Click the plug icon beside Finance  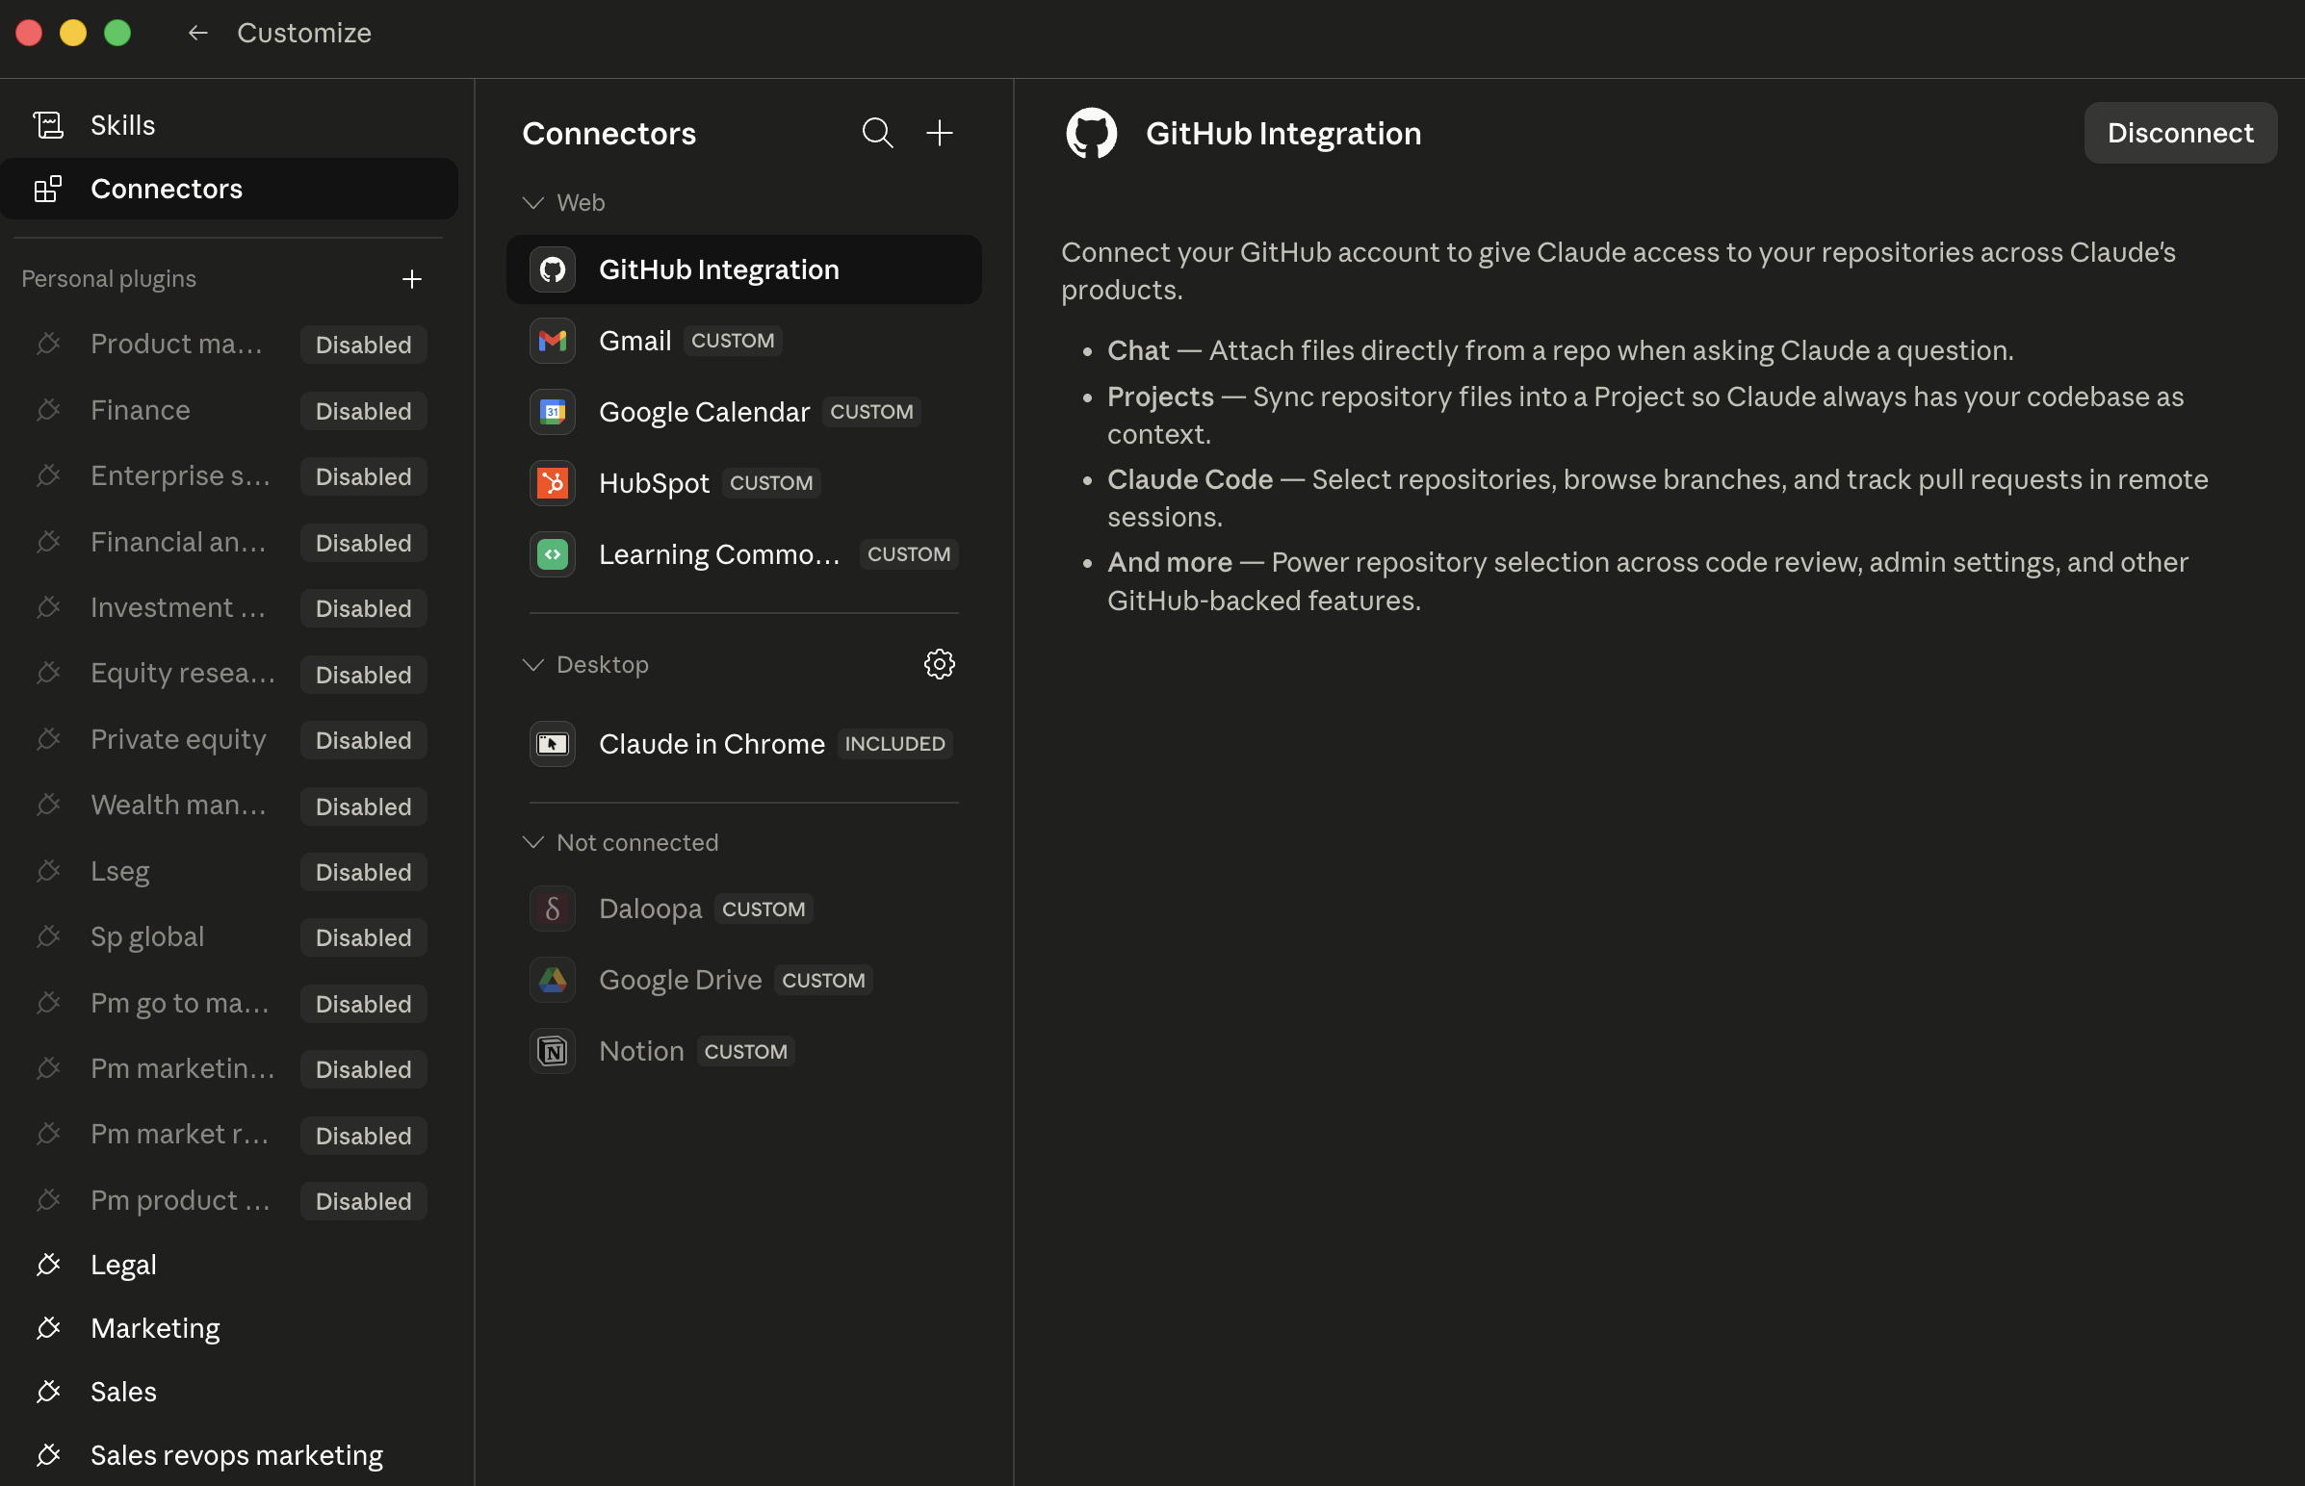48,410
